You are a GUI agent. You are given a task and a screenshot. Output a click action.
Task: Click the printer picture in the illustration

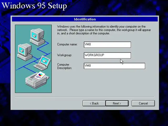pos(37,80)
